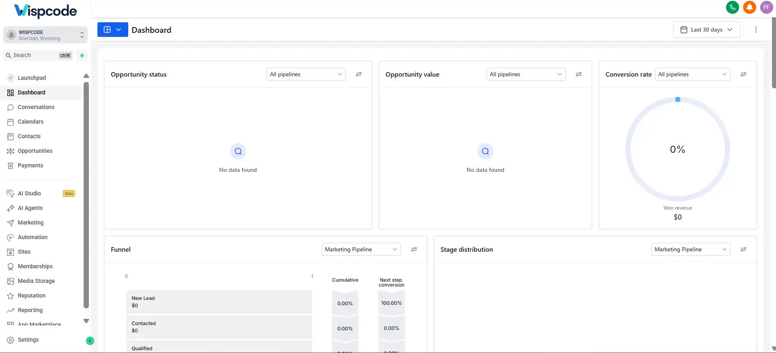This screenshot has width=776, height=353.
Task: Click the AI Studio icon
Action: pos(11,193)
